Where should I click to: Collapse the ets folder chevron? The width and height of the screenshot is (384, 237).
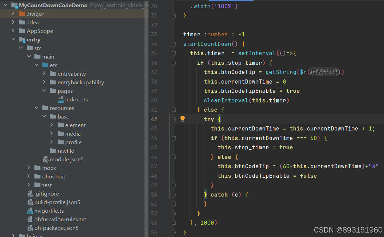tap(36, 65)
